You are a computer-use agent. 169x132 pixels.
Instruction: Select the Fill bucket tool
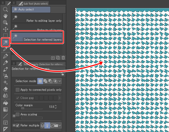tap(5, 103)
